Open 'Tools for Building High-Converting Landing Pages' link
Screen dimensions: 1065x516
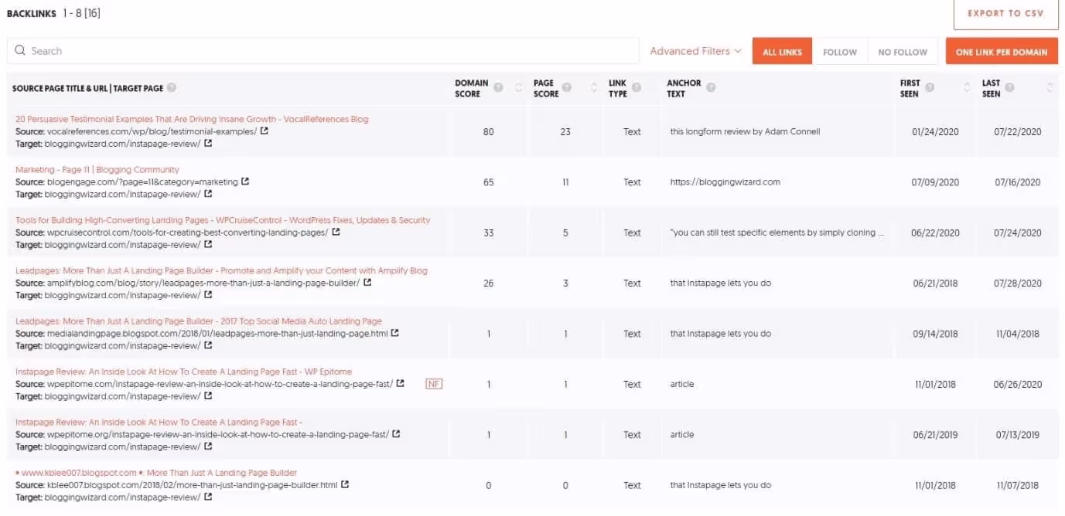coord(223,220)
